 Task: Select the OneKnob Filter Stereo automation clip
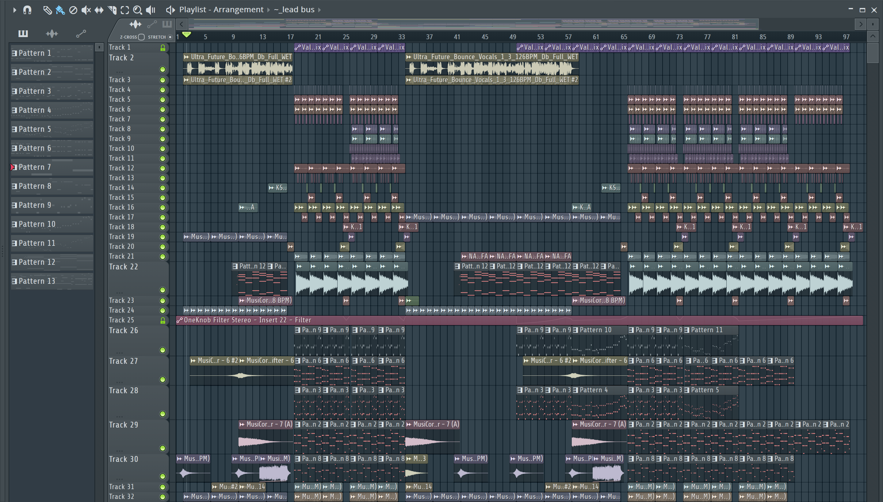click(519, 320)
